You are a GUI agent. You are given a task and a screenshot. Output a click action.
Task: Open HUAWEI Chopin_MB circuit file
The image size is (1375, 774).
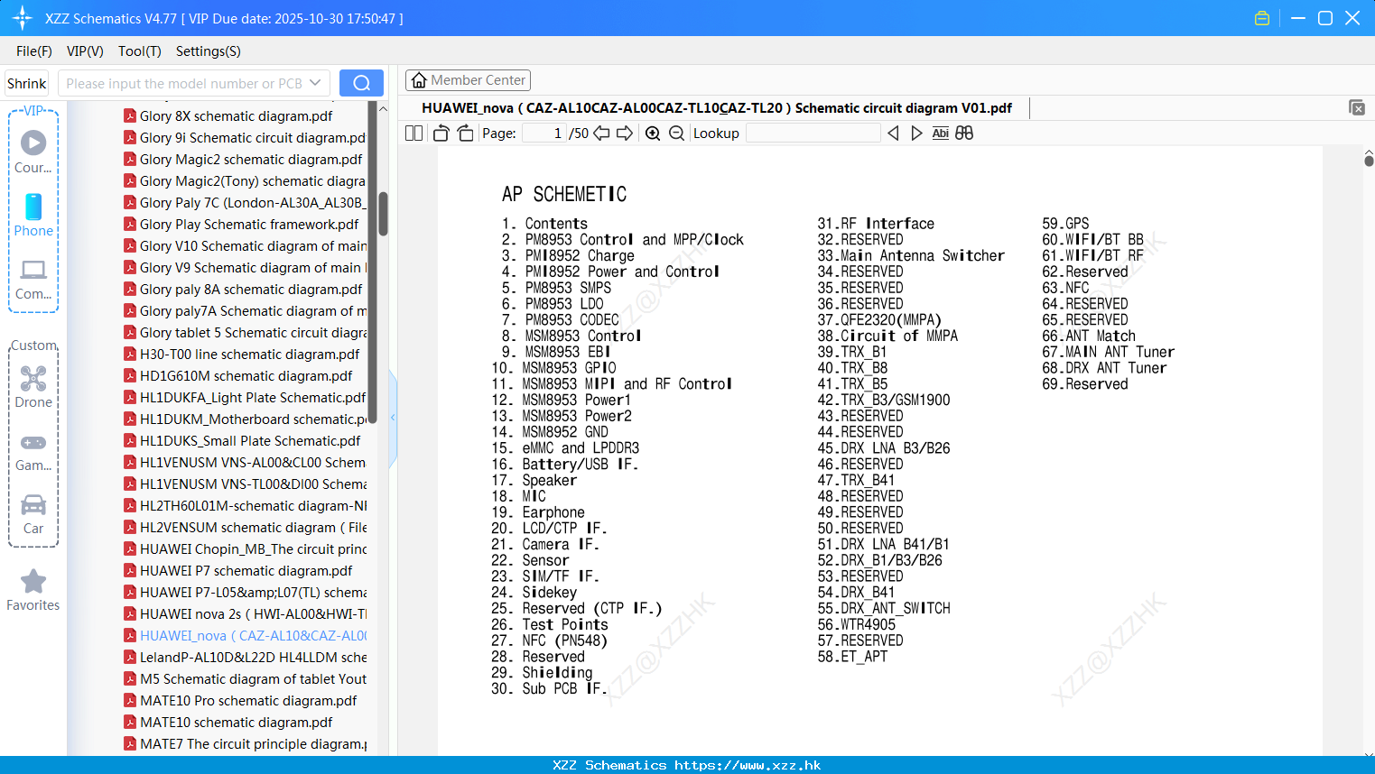[x=245, y=548]
